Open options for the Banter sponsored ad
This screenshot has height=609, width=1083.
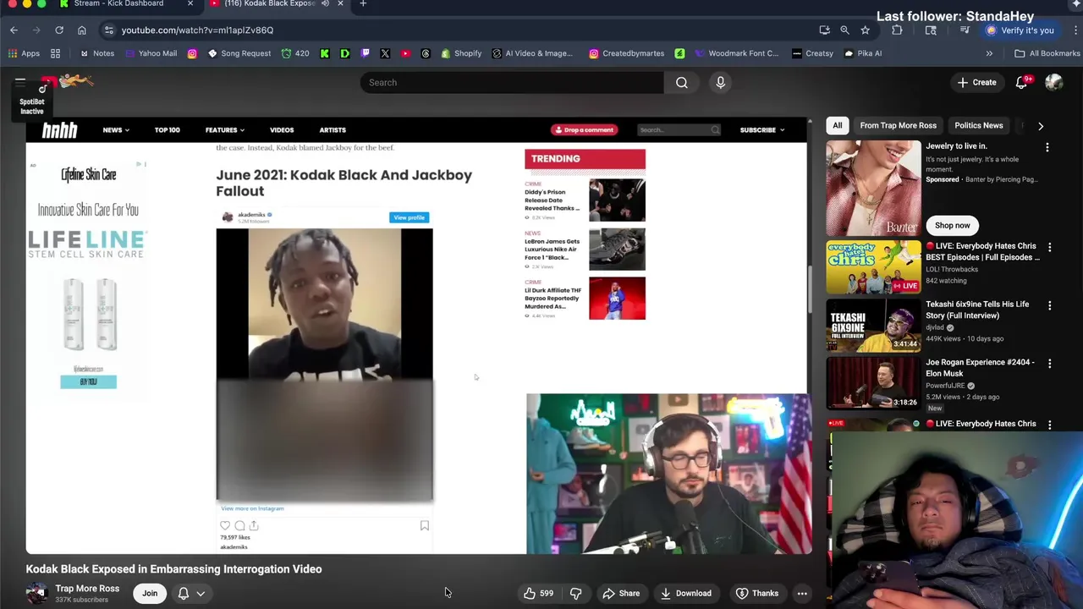pos(1047,147)
